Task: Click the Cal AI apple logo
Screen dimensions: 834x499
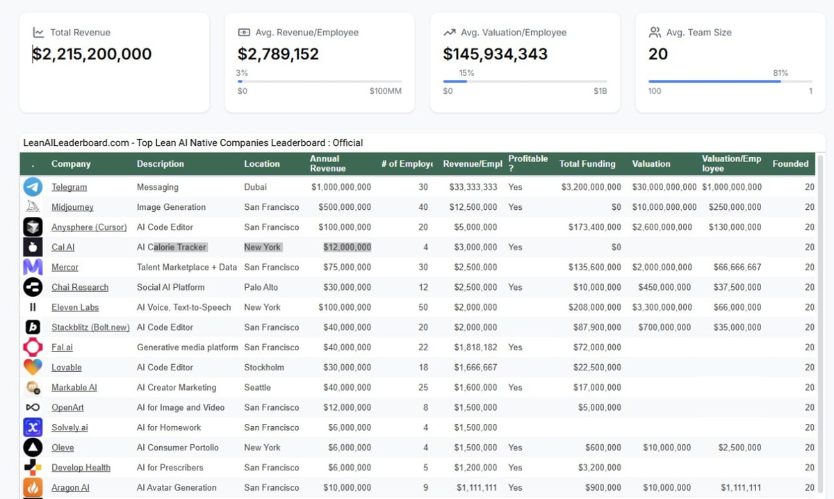Action: click(33, 247)
